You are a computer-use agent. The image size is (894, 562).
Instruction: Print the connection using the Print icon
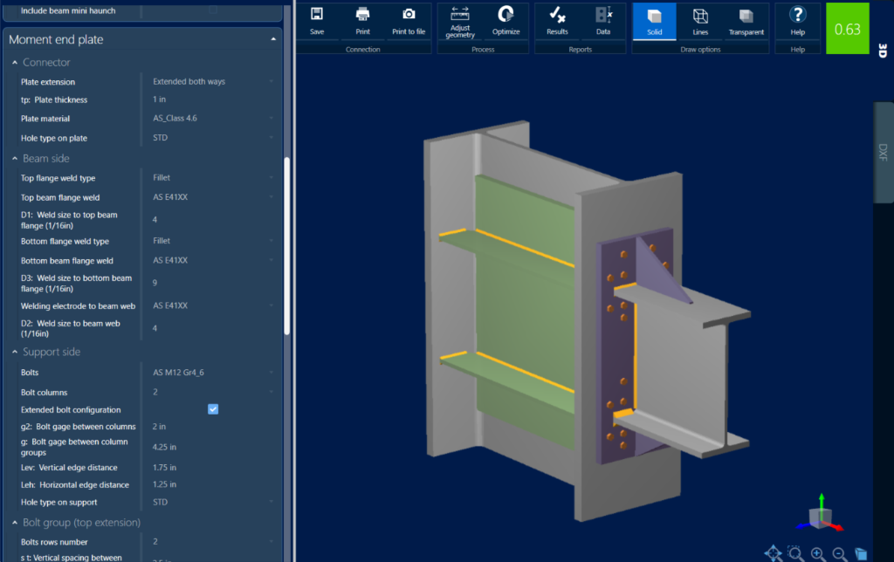point(362,21)
